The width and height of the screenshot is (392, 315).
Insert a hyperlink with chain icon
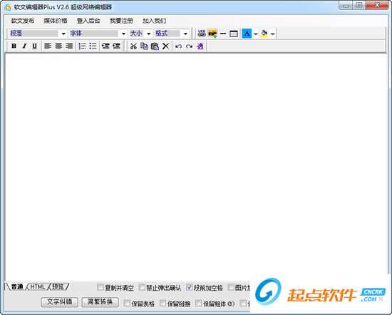tap(202, 34)
